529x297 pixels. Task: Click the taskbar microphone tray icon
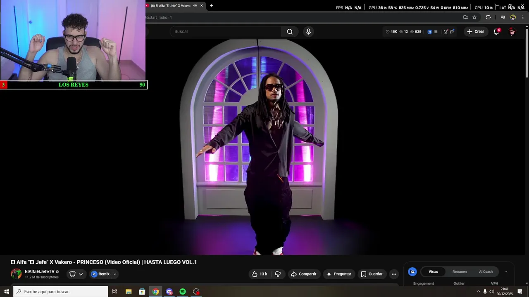(x=485, y=292)
